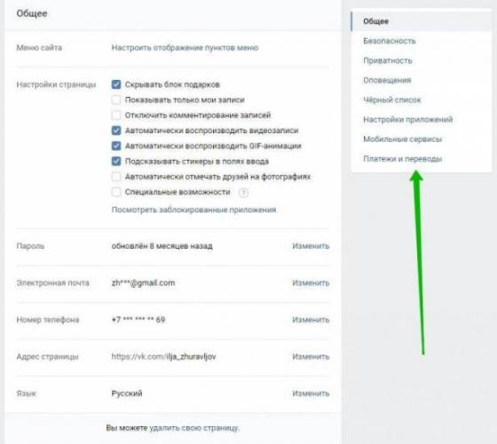Open the Чёрный список section
Image resolution: width=497 pixels, height=444 pixels.
(x=392, y=99)
